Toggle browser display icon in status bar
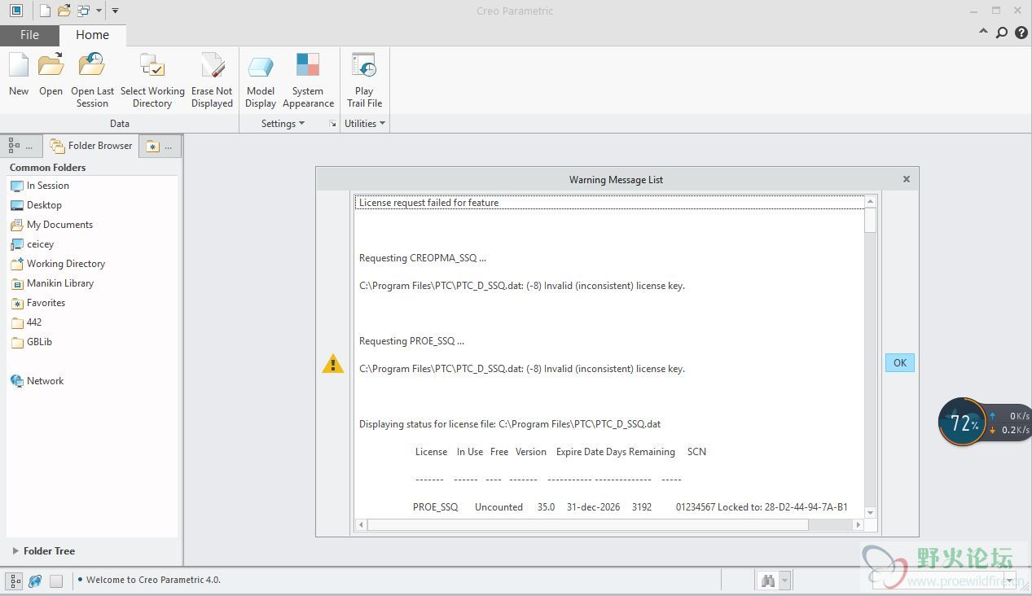 click(x=35, y=581)
